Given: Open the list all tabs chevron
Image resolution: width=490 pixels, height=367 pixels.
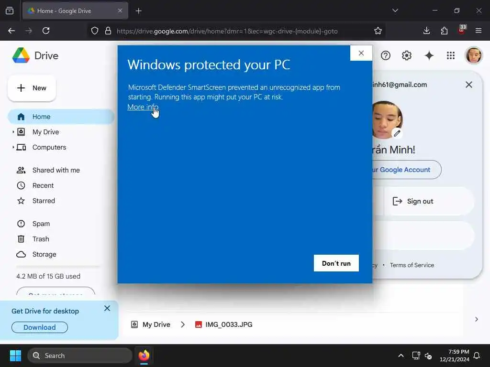Looking at the screenshot, I should [x=395, y=11].
